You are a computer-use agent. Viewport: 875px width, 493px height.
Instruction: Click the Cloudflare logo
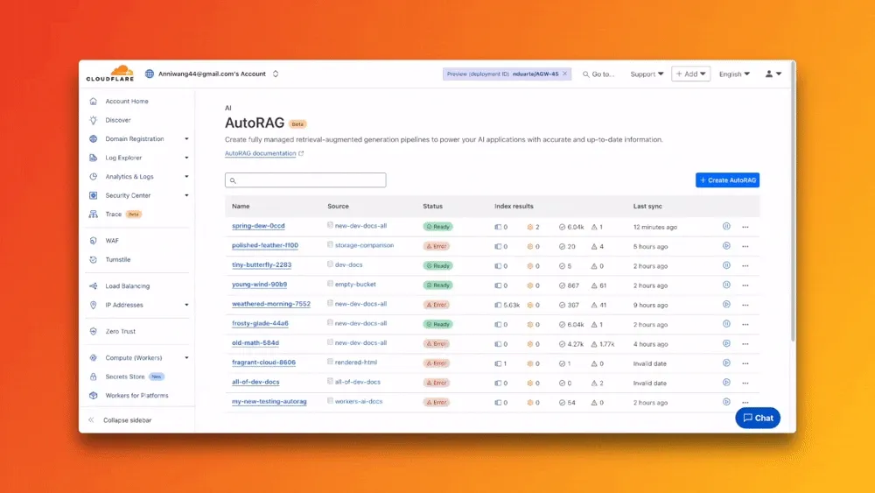pos(110,74)
